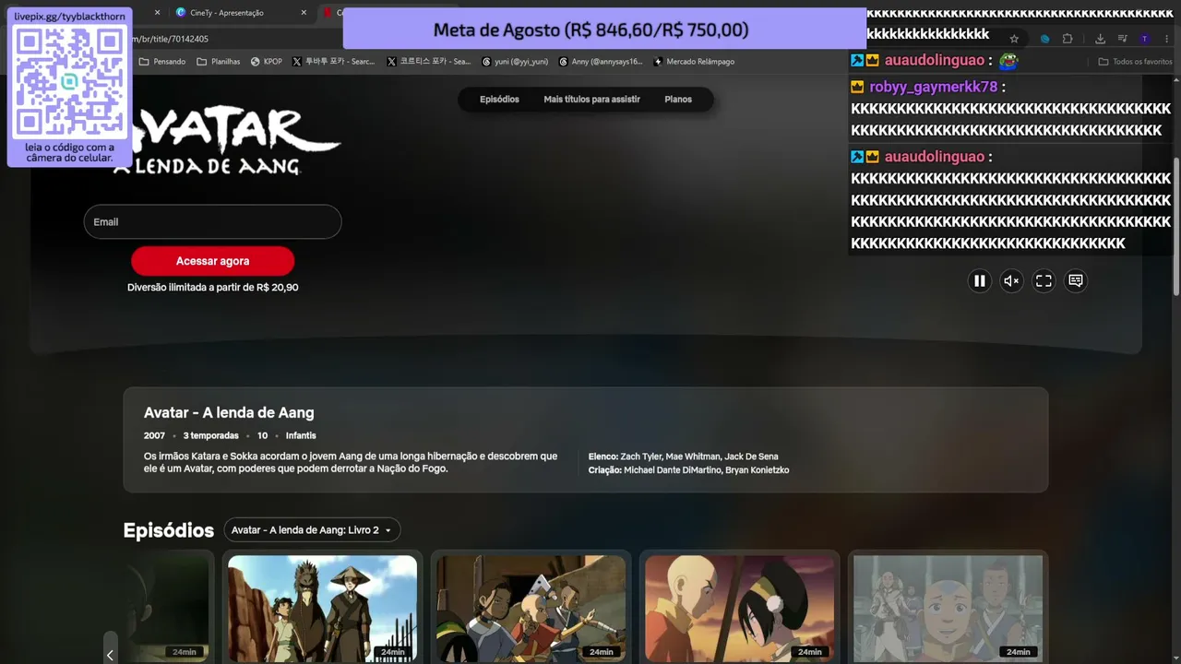
Task: Toggle the muted speaker icon
Action: (x=1011, y=281)
